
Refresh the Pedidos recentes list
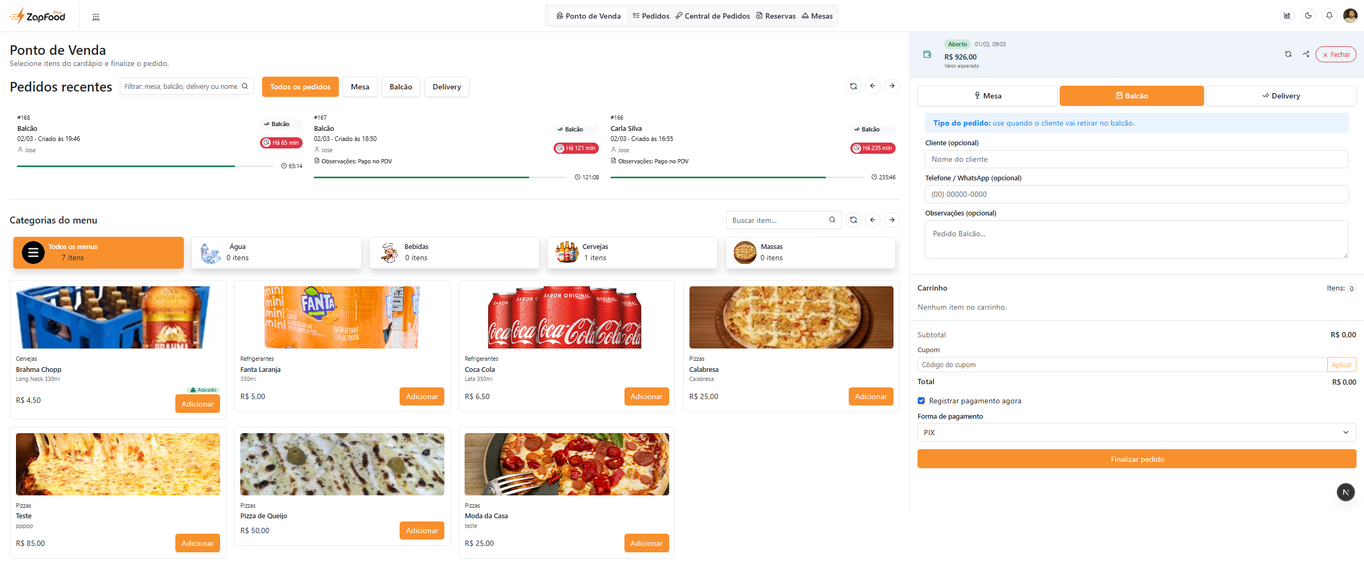point(853,86)
